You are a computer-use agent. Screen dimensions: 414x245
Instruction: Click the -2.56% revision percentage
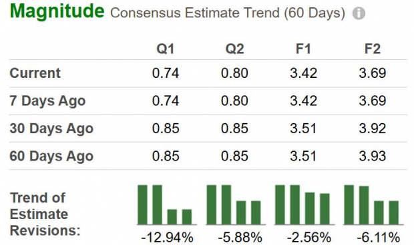(309, 238)
